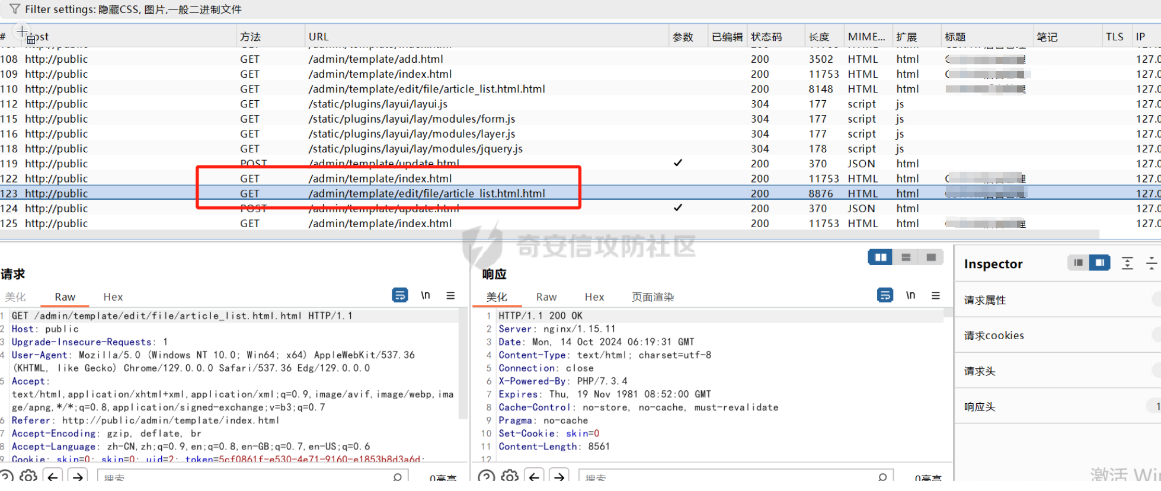1161x491 pixels.
Task: Toggle word wrap in response pane
Action: click(x=885, y=295)
